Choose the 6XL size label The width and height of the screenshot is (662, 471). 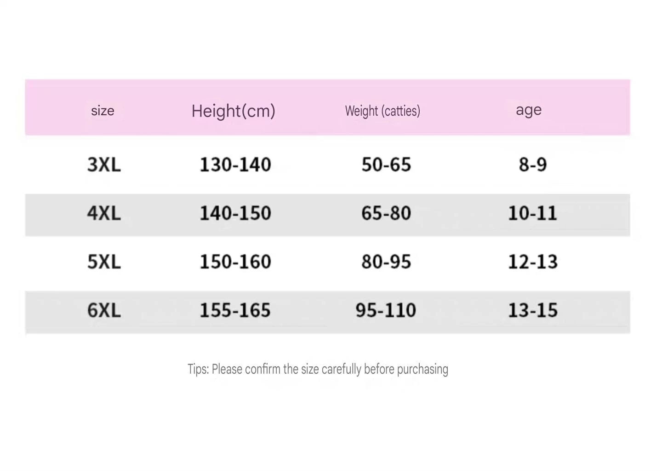click(x=104, y=310)
